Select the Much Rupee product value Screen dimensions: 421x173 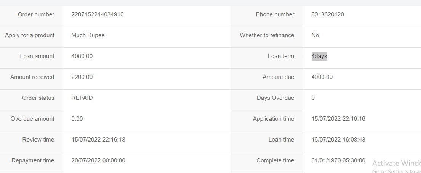(x=88, y=35)
